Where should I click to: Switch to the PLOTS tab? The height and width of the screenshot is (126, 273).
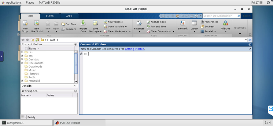click(x=50, y=16)
